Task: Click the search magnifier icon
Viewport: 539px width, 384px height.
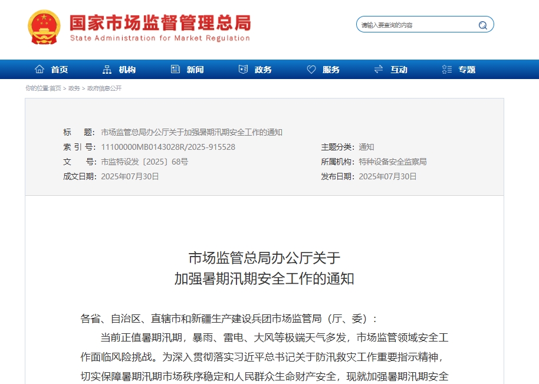Action: pos(482,25)
